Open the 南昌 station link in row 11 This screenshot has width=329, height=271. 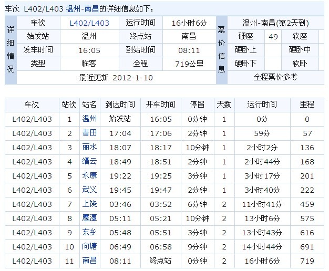(89, 260)
